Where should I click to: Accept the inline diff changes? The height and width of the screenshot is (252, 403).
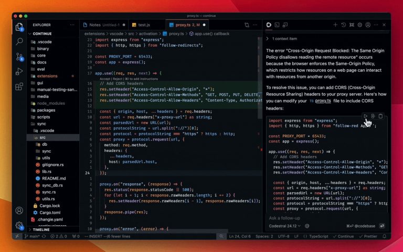[105, 79]
